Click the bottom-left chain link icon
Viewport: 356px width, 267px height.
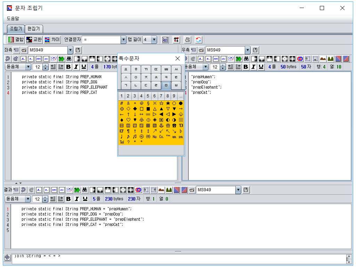tap(7, 257)
